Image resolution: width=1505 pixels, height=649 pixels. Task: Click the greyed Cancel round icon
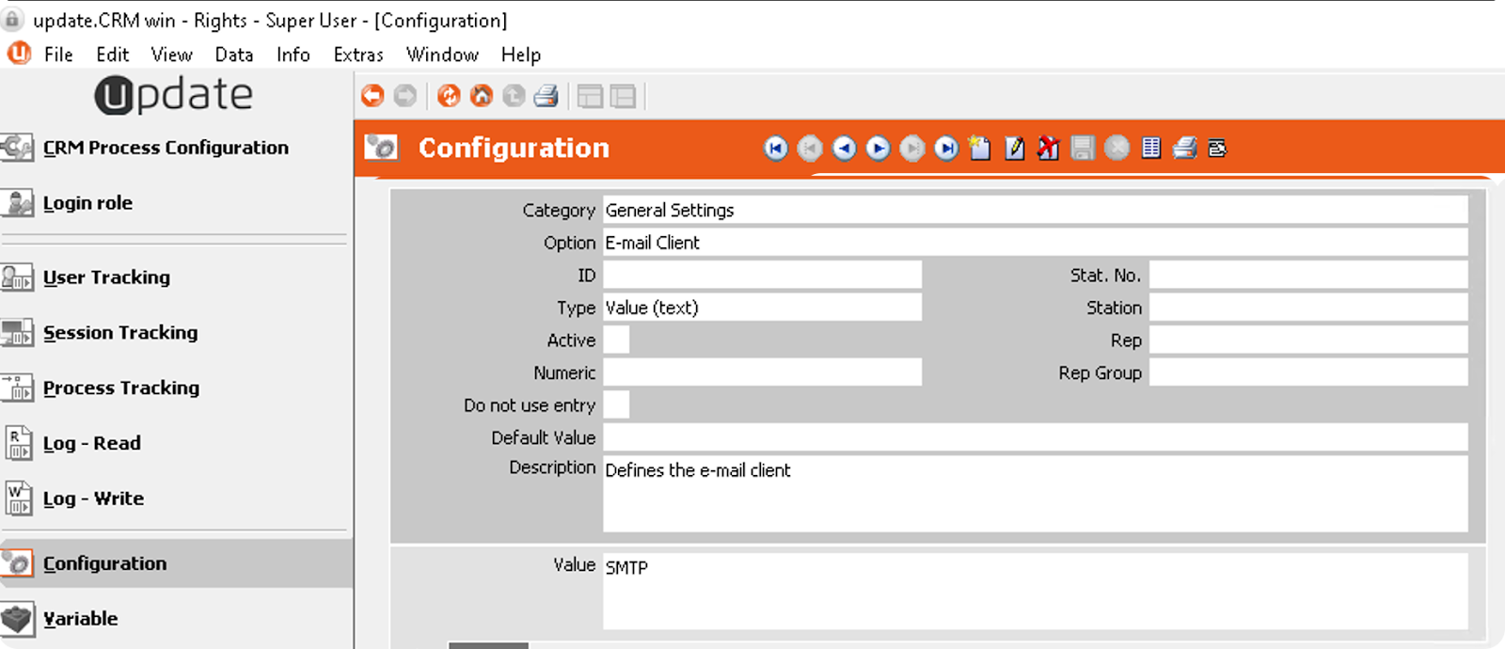(1117, 148)
